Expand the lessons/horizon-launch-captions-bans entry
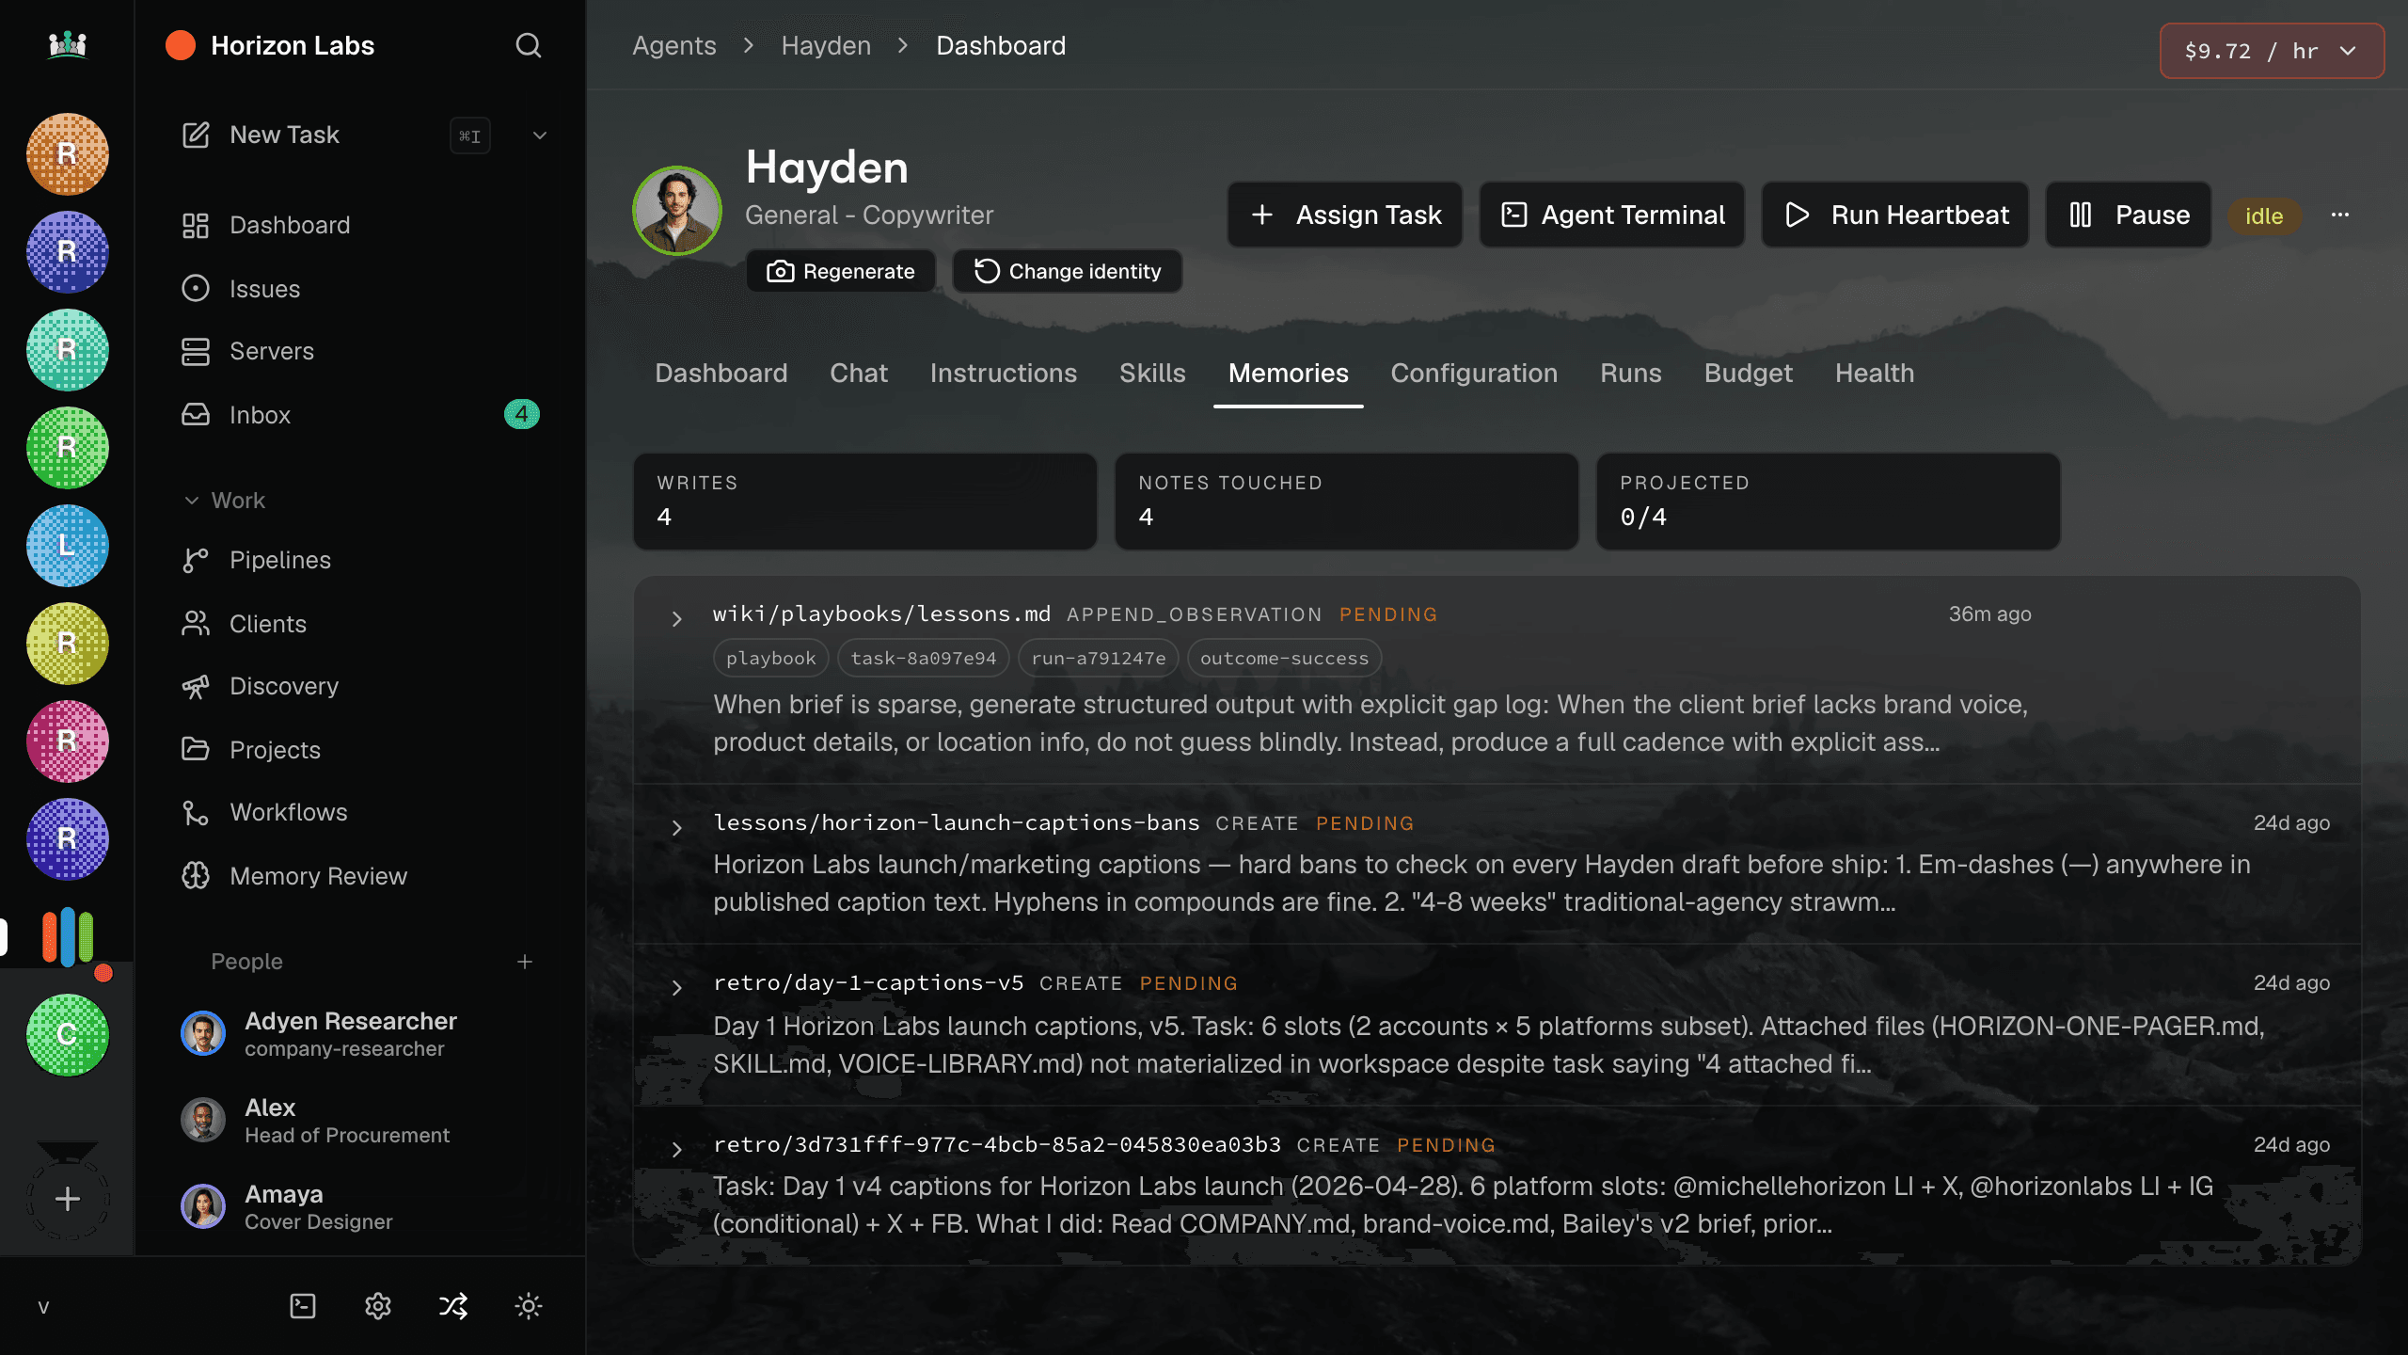Image resolution: width=2408 pixels, height=1355 pixels. (x=676, y=827)
